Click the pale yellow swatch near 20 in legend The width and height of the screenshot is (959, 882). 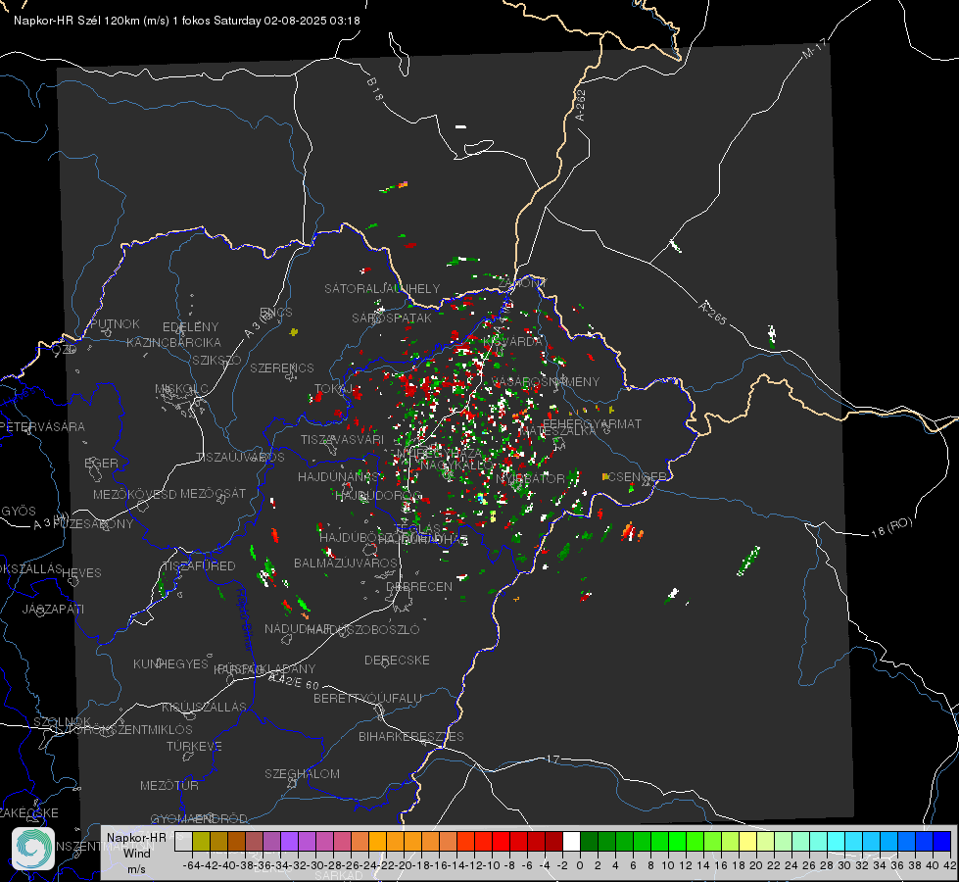tap(747, 841)
